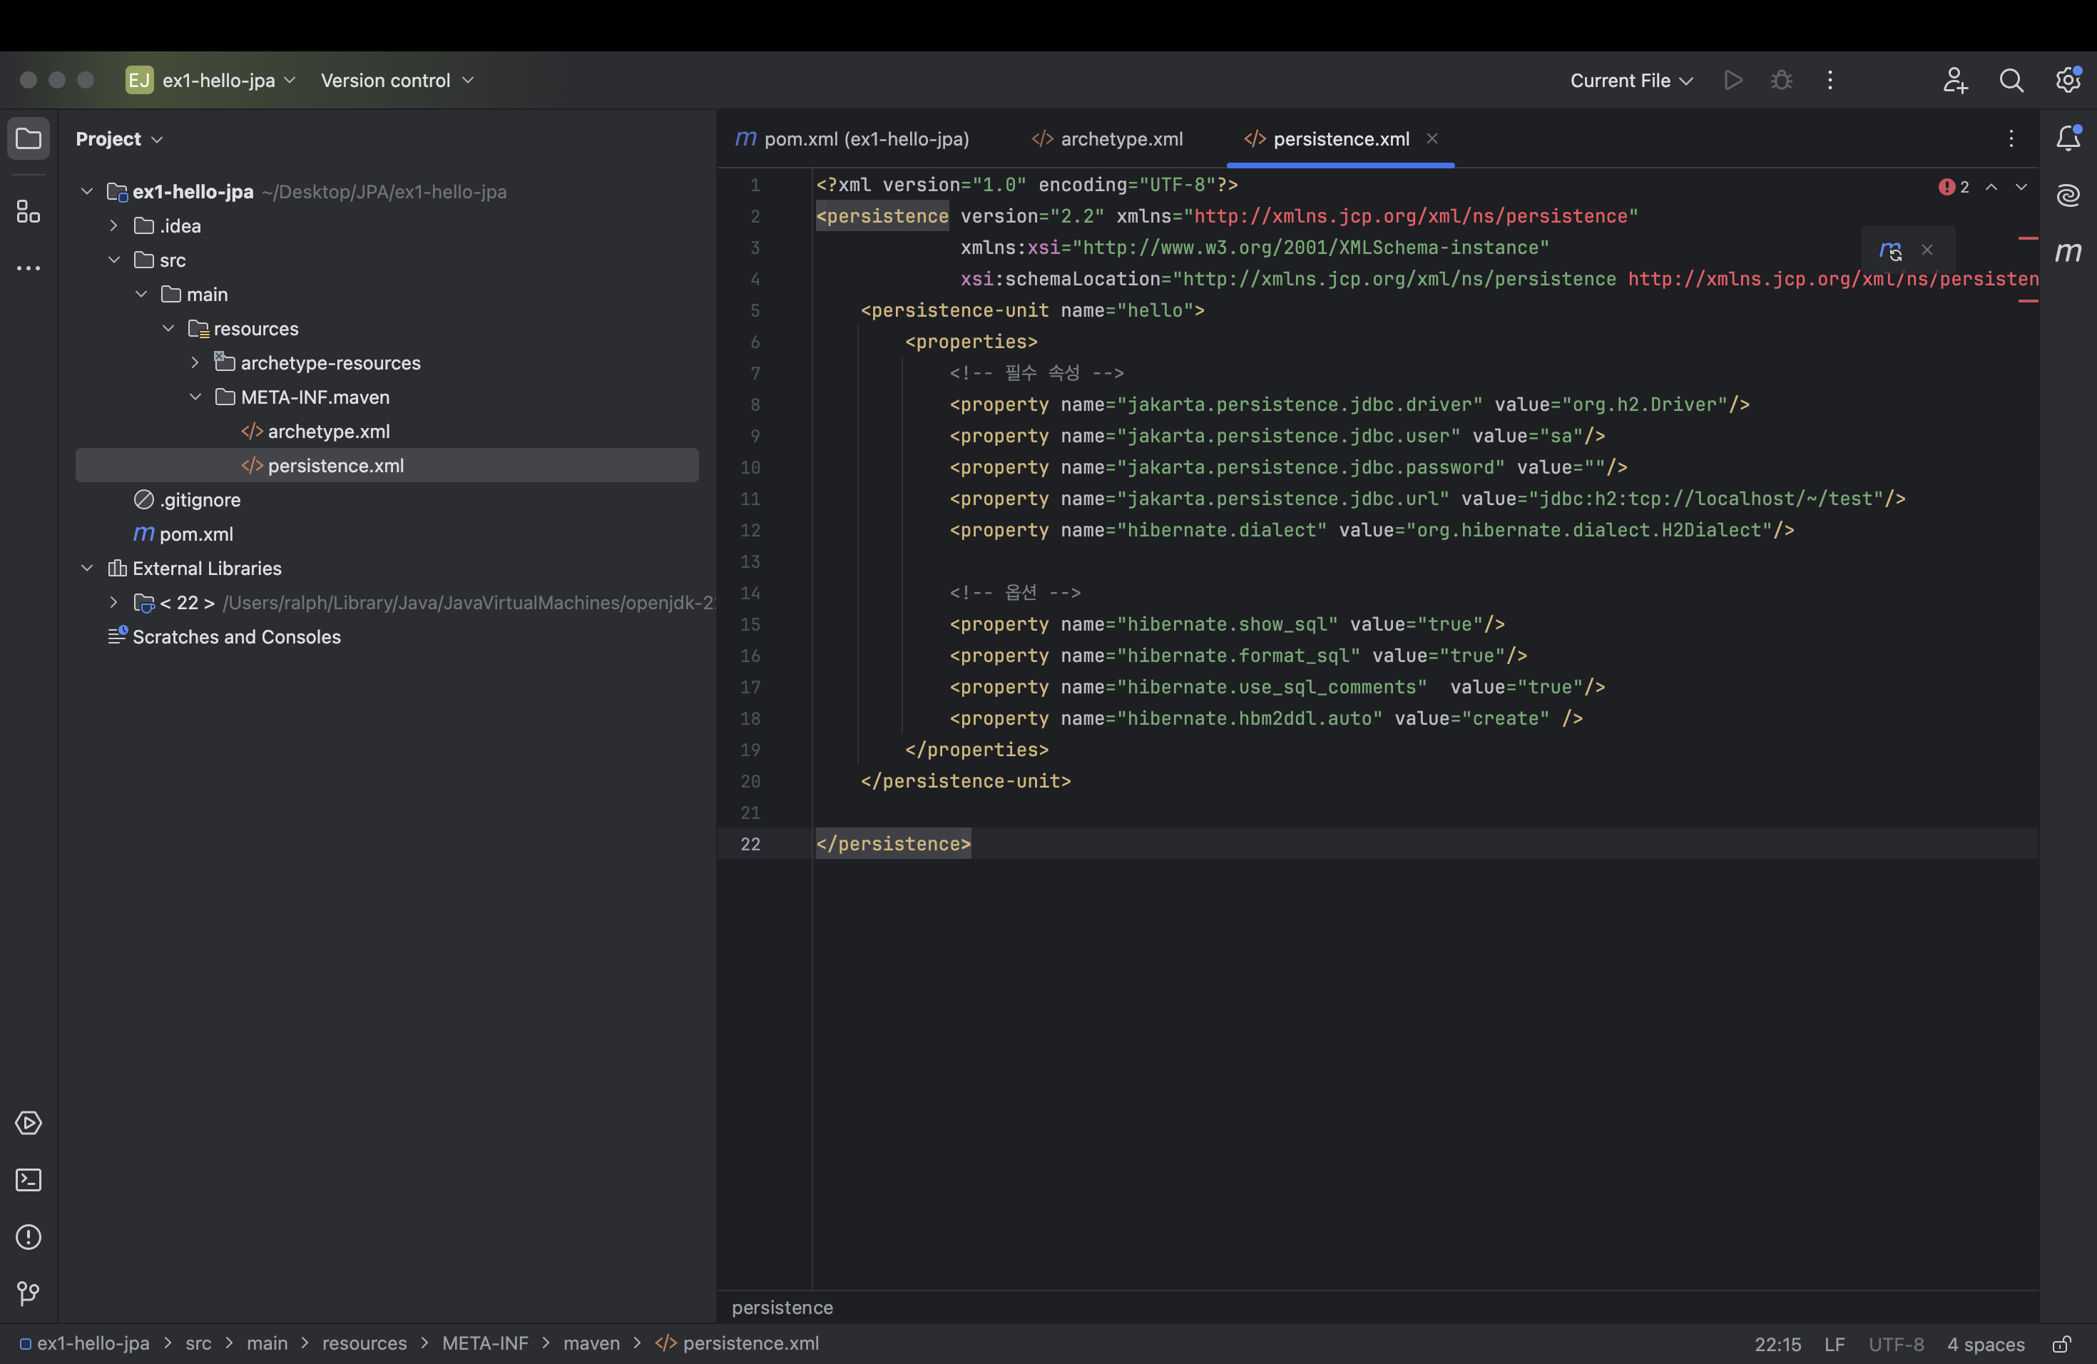Expand the archetype-resources folder
The height and width of the screenshot is (1364, 2097).
point(195,363)
